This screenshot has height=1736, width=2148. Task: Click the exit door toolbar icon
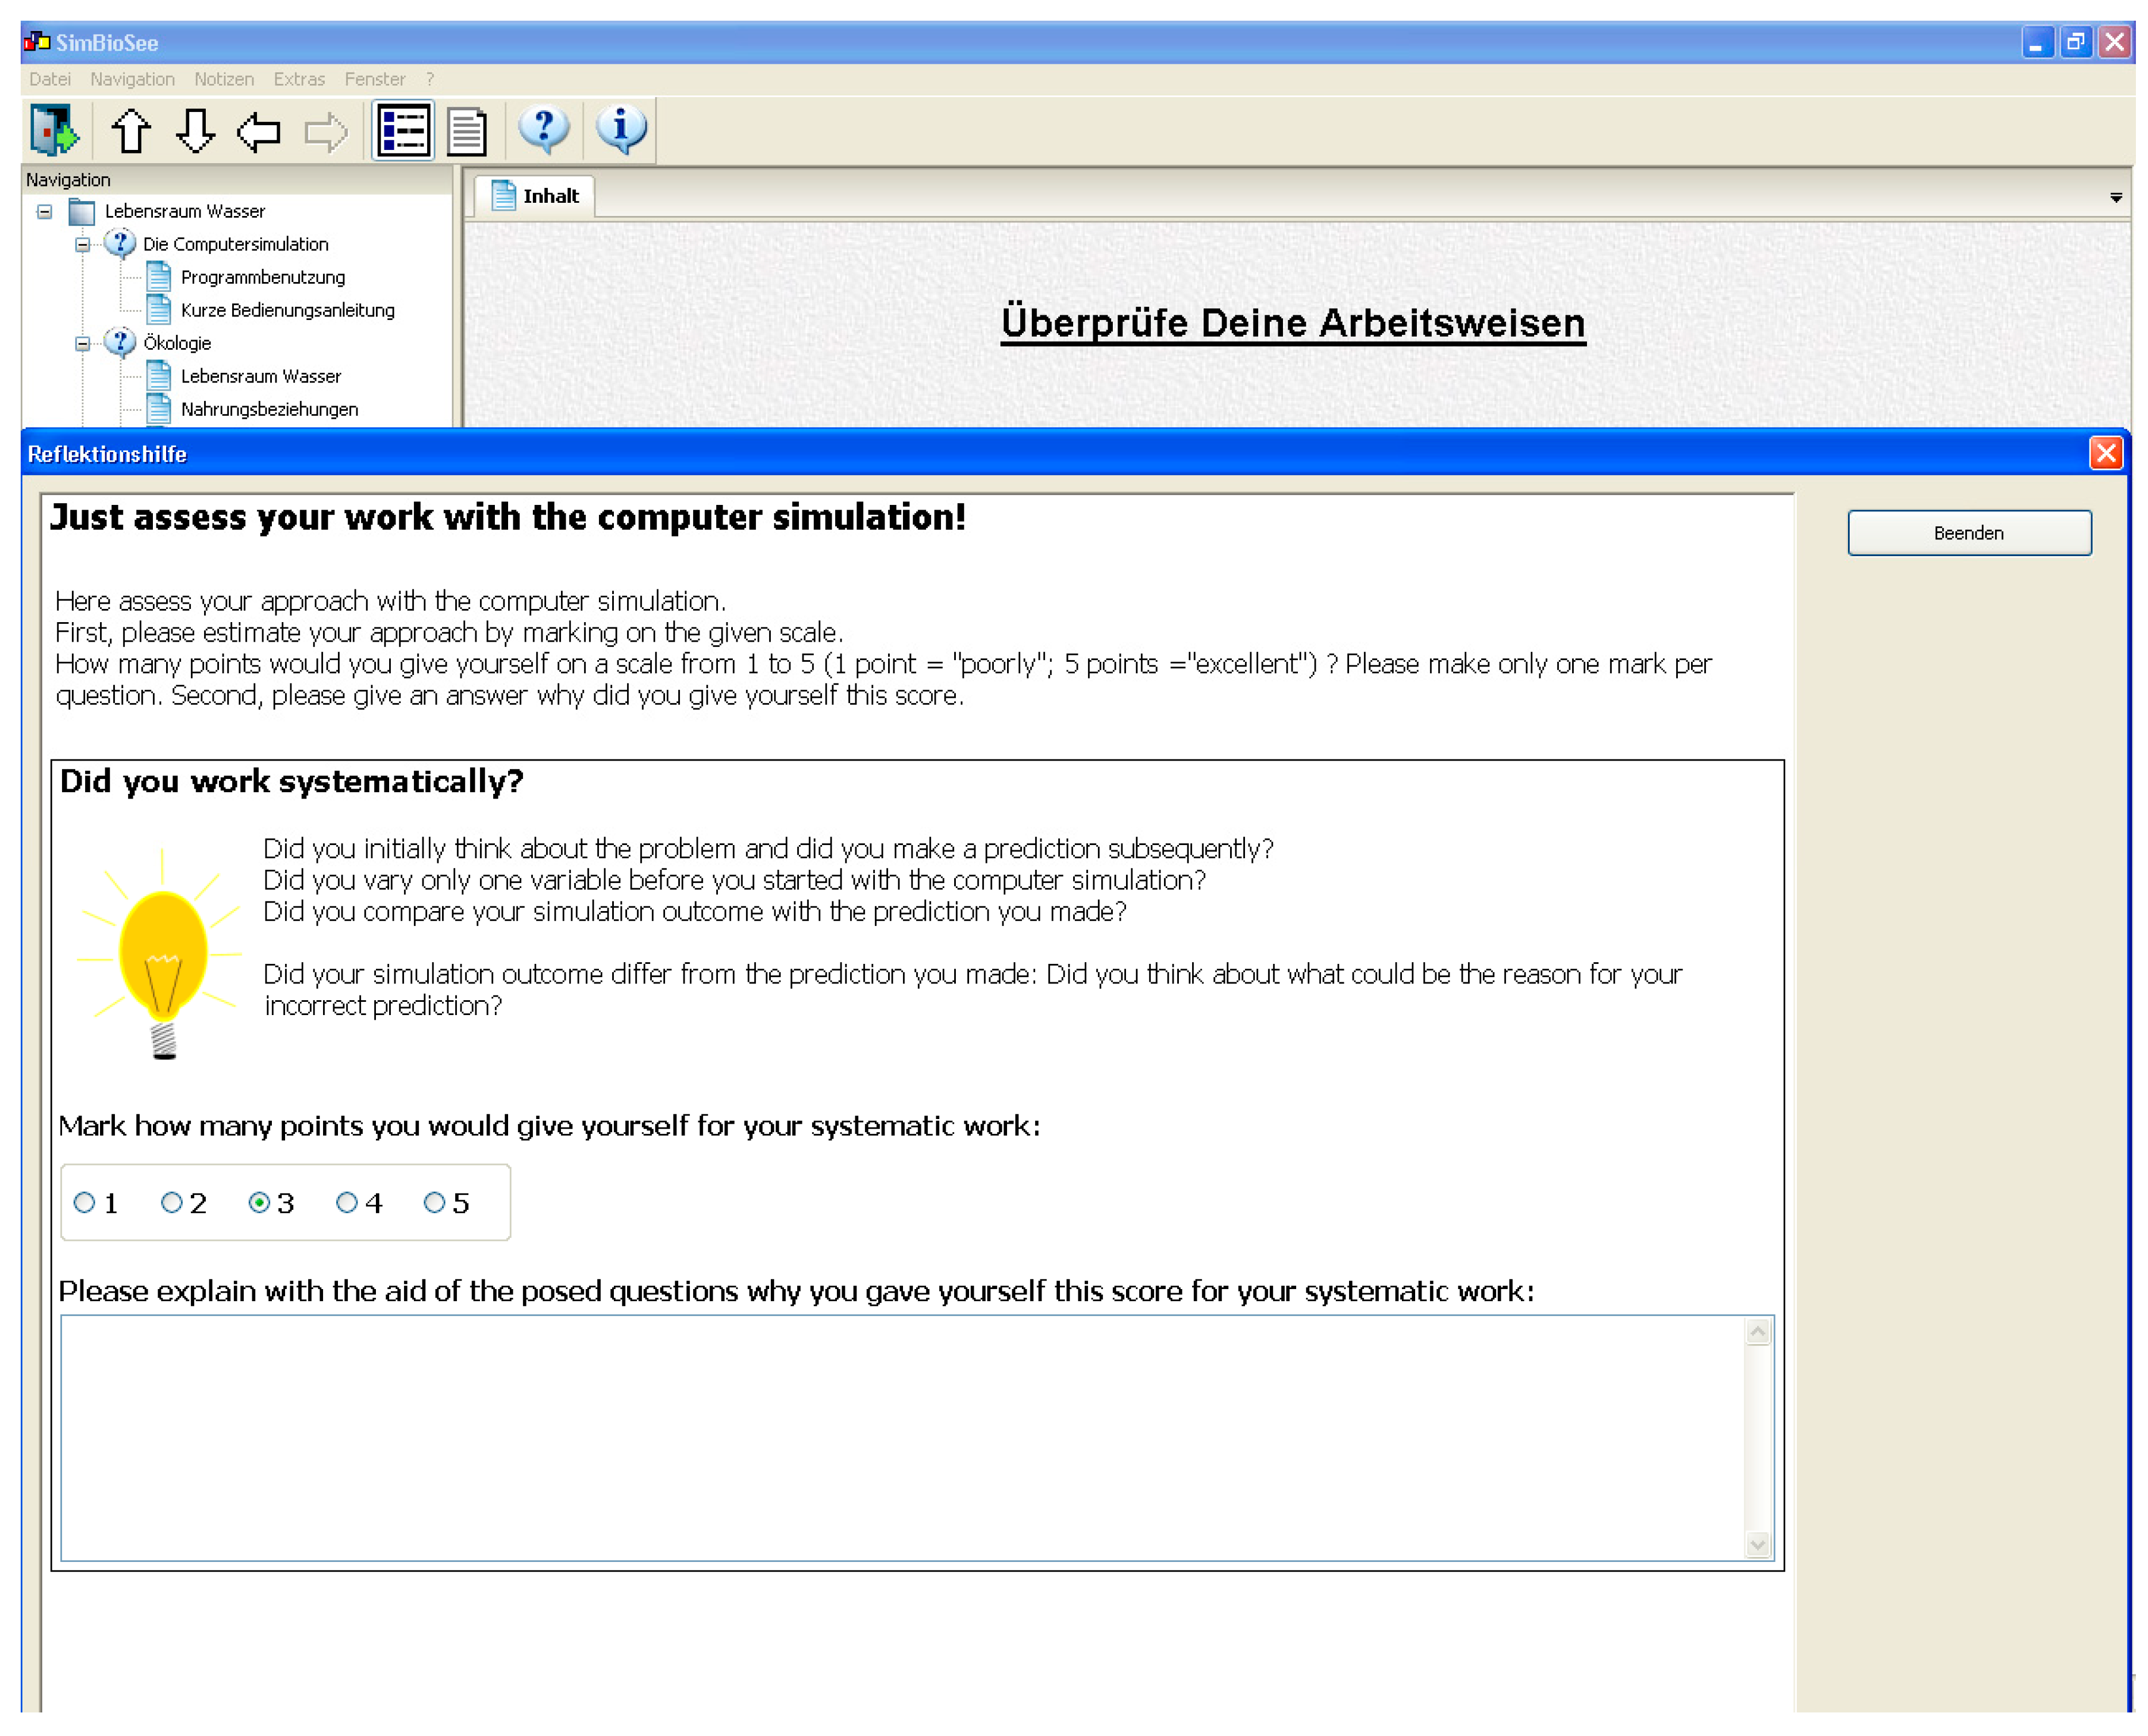(x=54, y=130)
